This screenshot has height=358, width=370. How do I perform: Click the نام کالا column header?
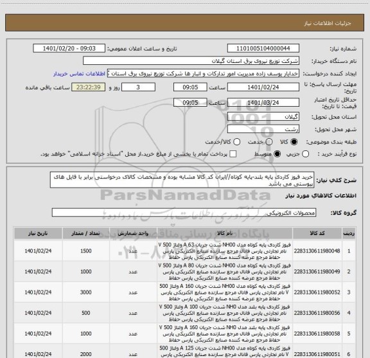pyautogui.click(x=225, y=233)
